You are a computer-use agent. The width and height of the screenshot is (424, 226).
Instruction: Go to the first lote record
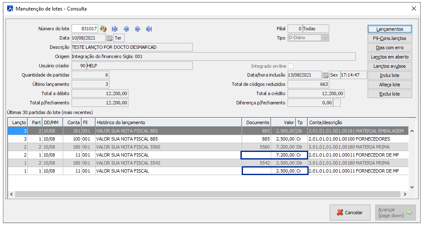(x=115, y=29)
